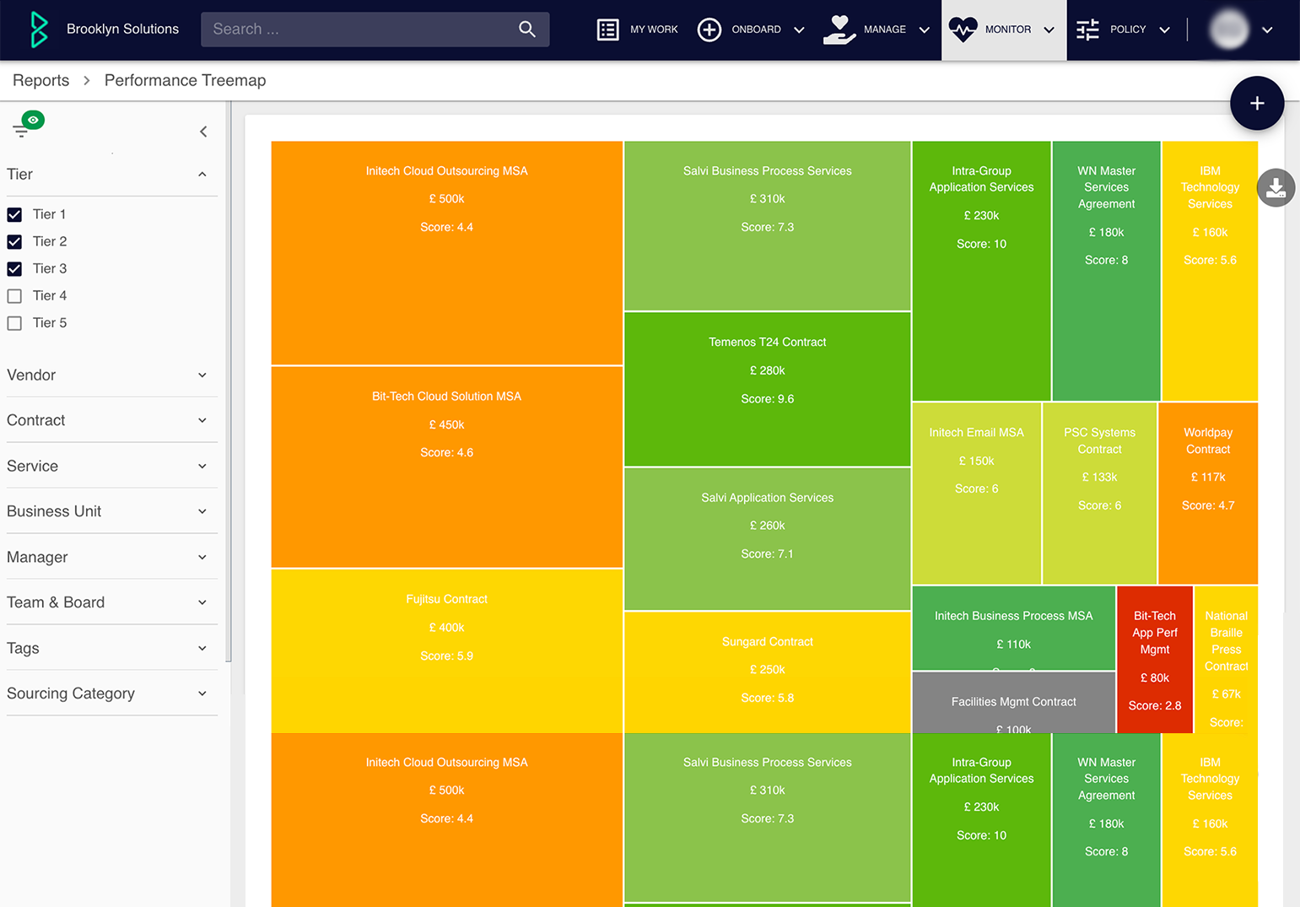
Task: Click the search magnifier icon
Action: coord(527,30)
